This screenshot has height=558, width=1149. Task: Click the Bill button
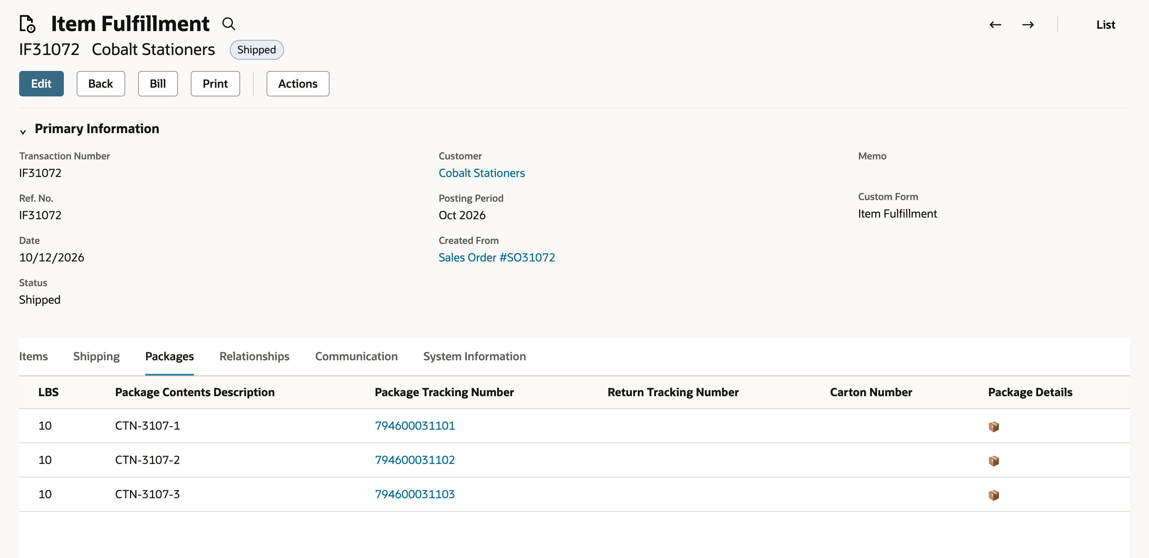(x=158, y=83)
